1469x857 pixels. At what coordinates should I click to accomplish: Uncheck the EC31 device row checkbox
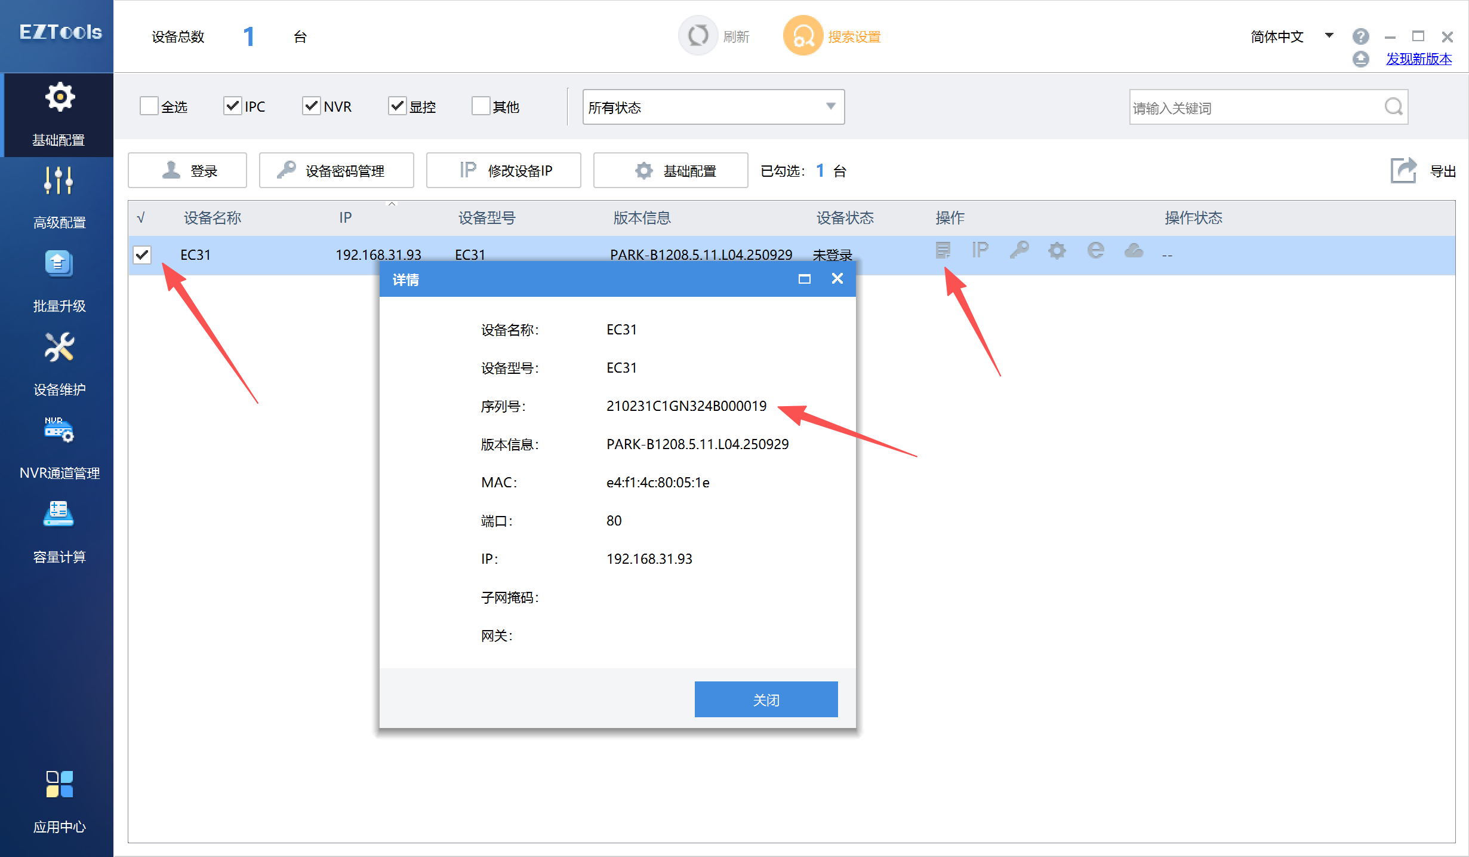[x=142, y=255]
